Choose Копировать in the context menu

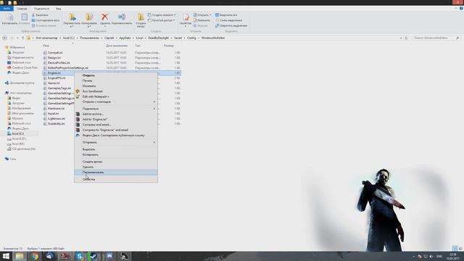pyautogui.click(x=116, y=154)
